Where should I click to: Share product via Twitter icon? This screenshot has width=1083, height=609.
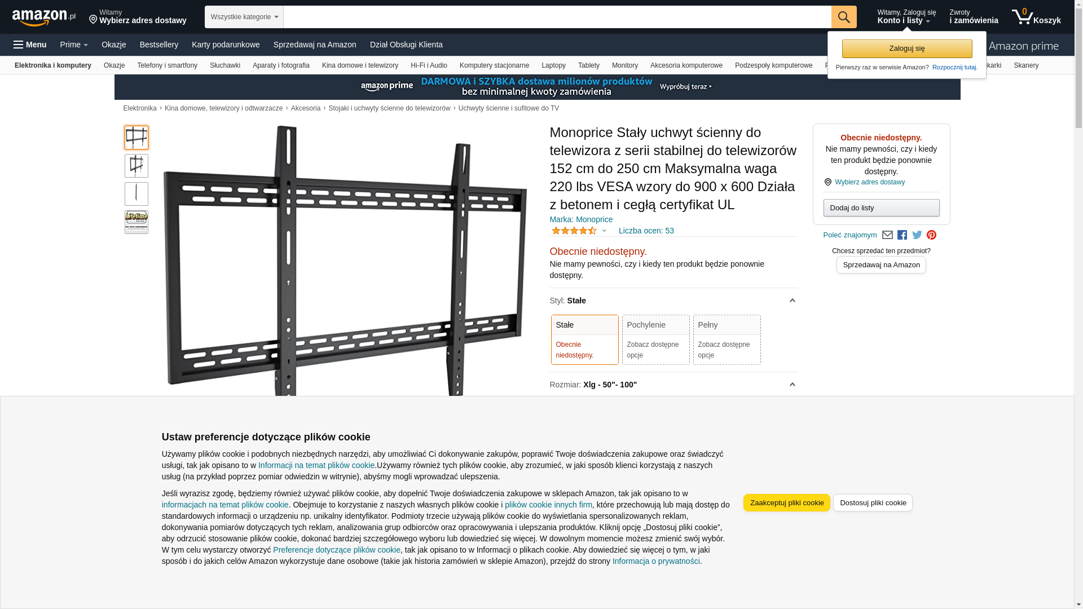pos(917,235)
